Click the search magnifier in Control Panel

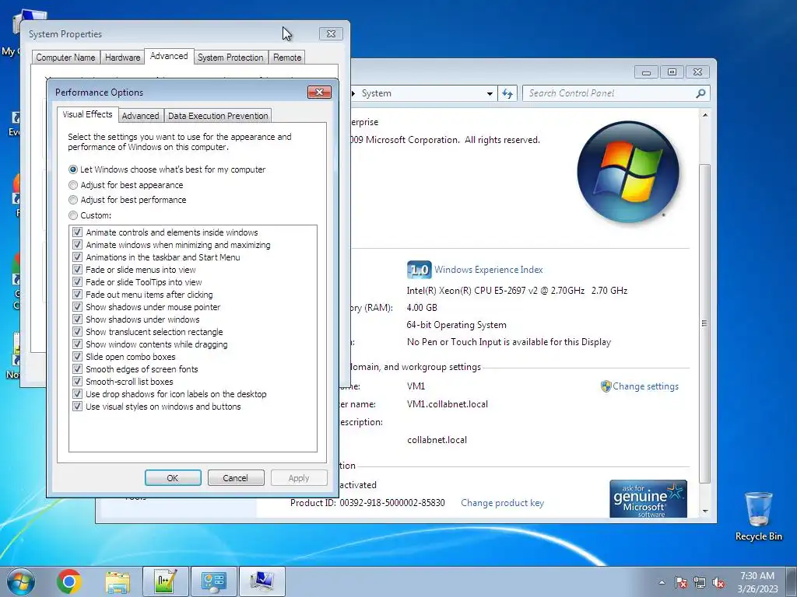tap(700, 93)
